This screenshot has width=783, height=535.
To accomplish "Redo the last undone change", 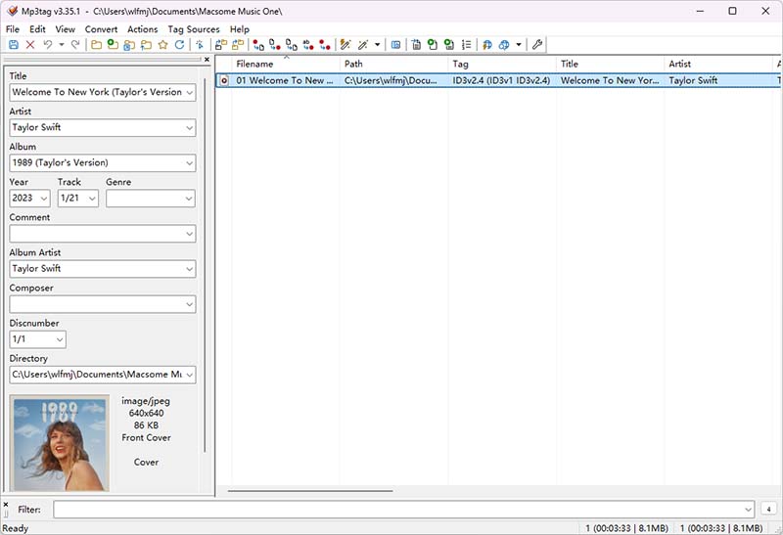I will (x=75, y=45).
